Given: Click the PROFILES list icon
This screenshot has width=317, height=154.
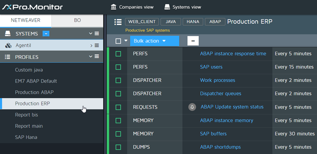Looking at the screenshot, I should click(8, 57).
